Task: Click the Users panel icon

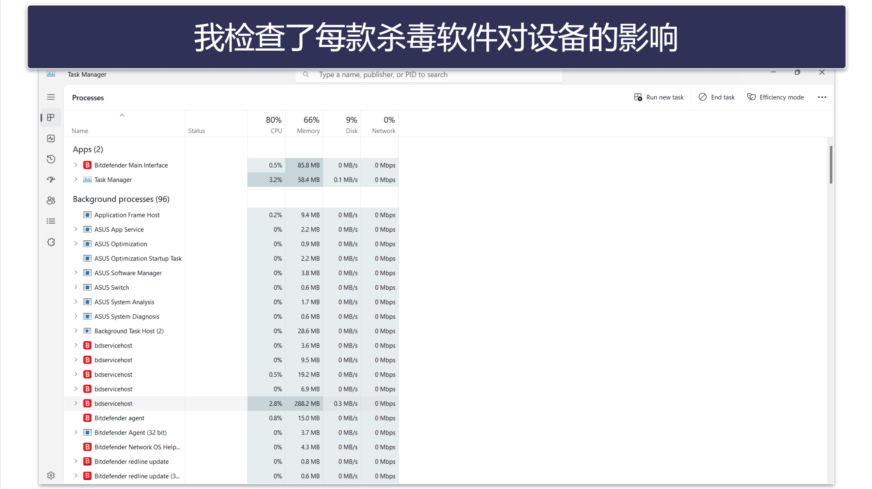Action: click(51, 200)
